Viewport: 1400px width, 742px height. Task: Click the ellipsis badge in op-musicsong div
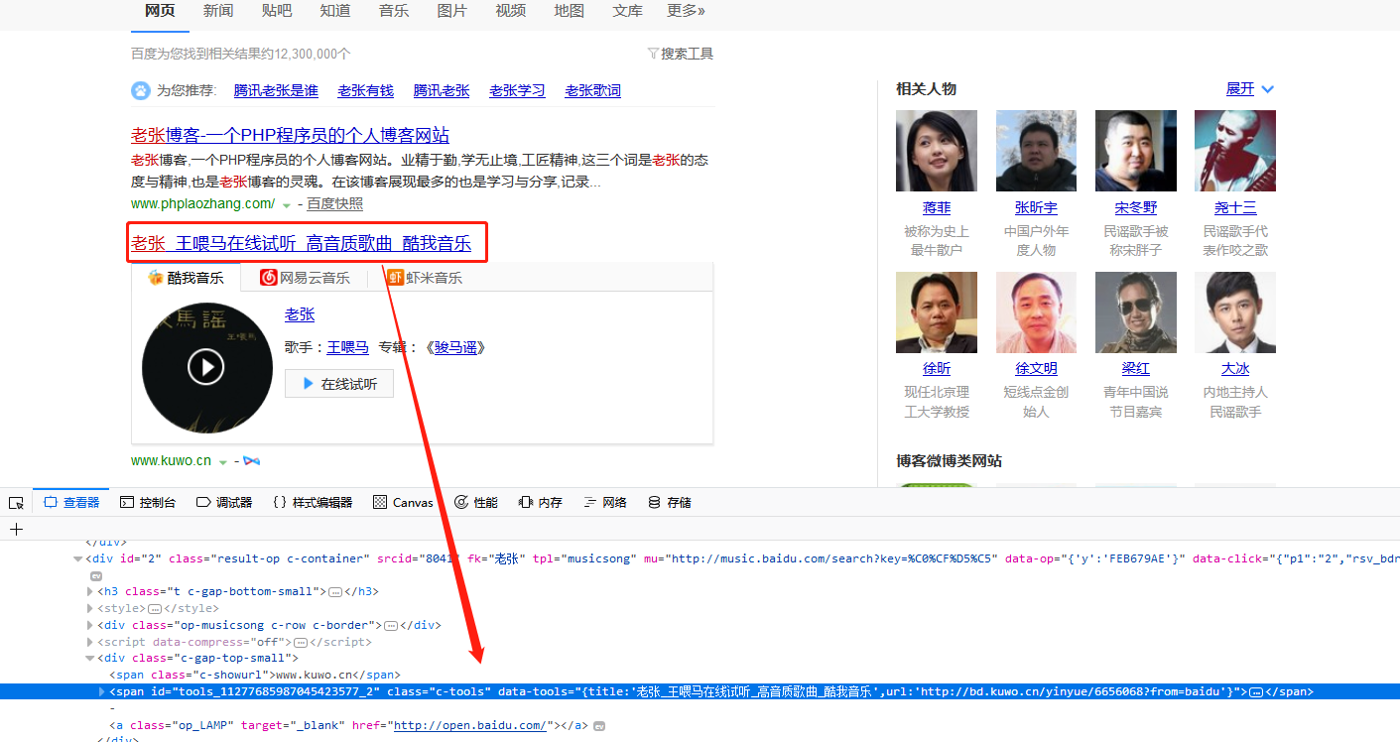[x=390, y=625]
